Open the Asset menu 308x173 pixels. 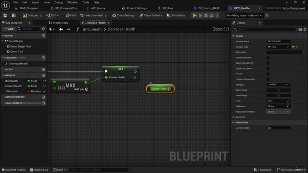(x=35, y=2)
